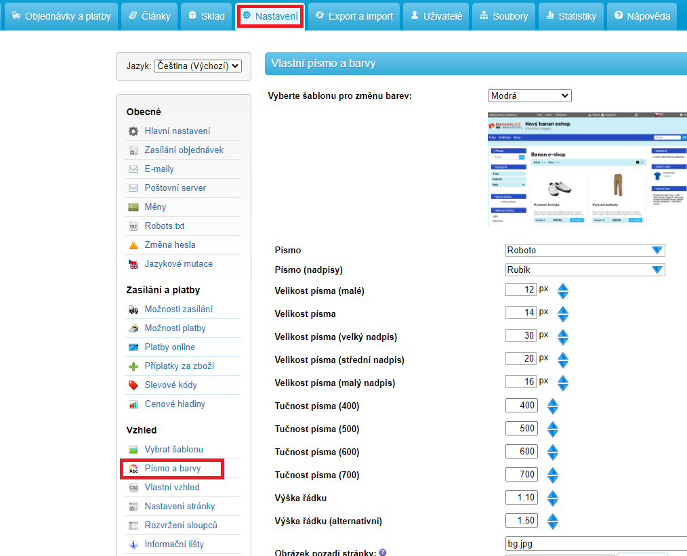Click the envelope icon next to E-maily
This screenshot has width=687, height=556.
tap(133, 169)
